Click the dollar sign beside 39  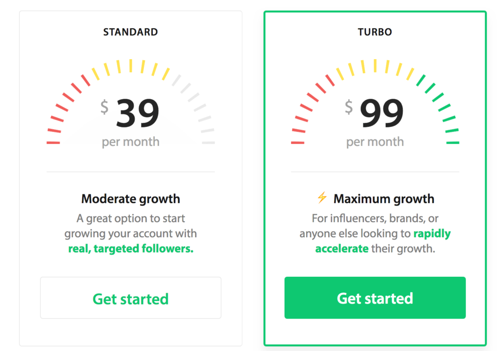point(104,106)
